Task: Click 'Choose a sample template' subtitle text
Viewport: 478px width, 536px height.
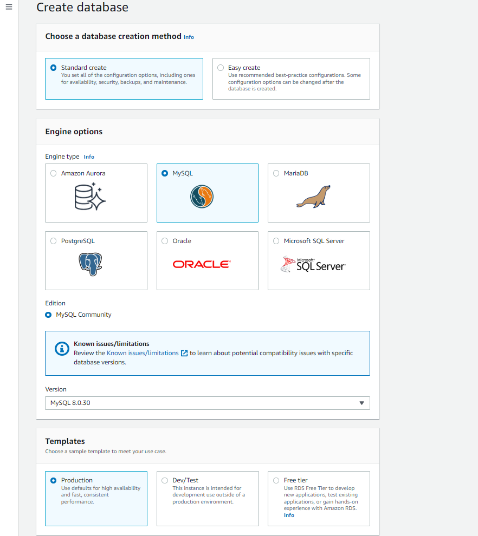Action: click(x=106, y=452)
